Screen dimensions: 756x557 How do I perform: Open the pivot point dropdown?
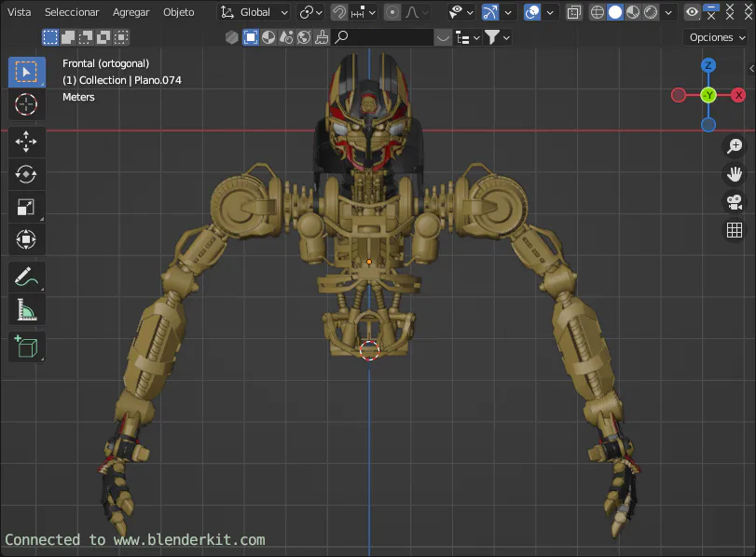[x=311, y=12]
